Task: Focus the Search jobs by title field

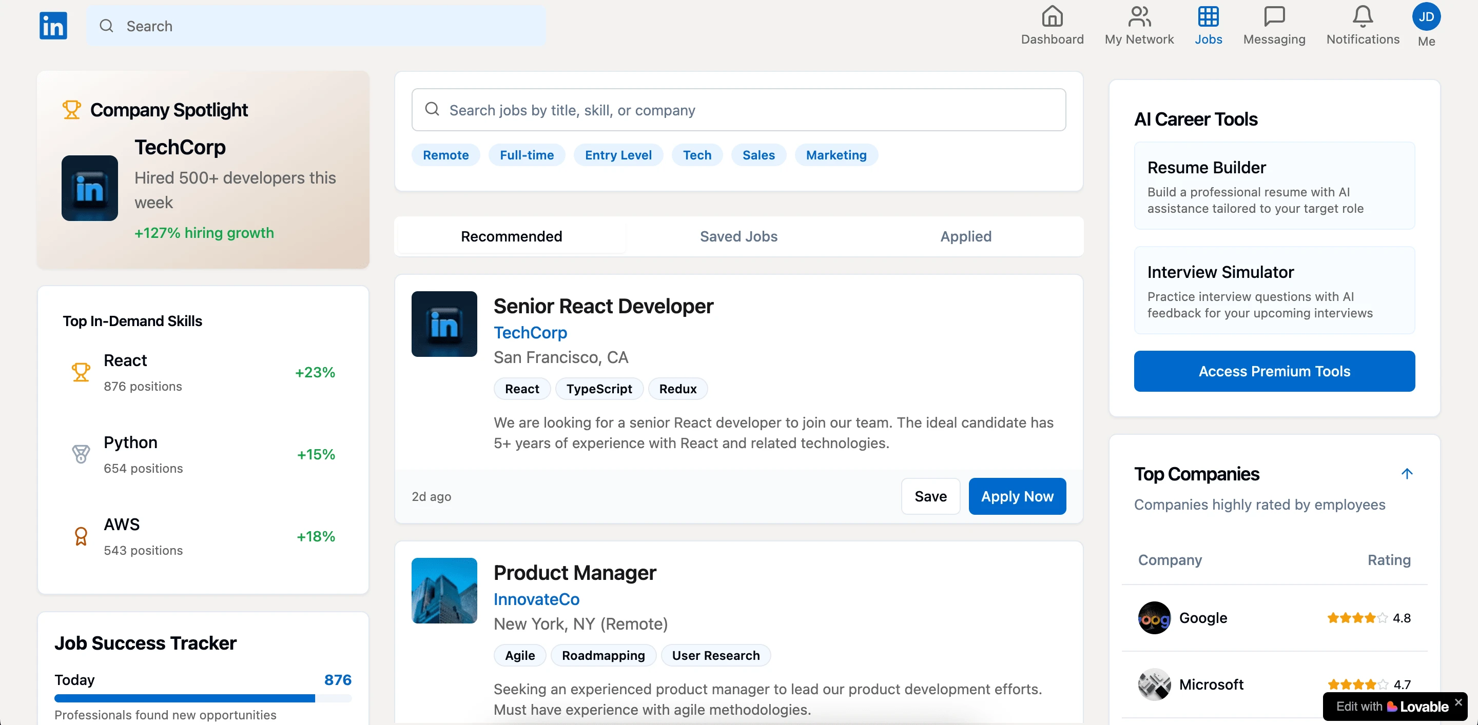Action: tap(738, 109)
